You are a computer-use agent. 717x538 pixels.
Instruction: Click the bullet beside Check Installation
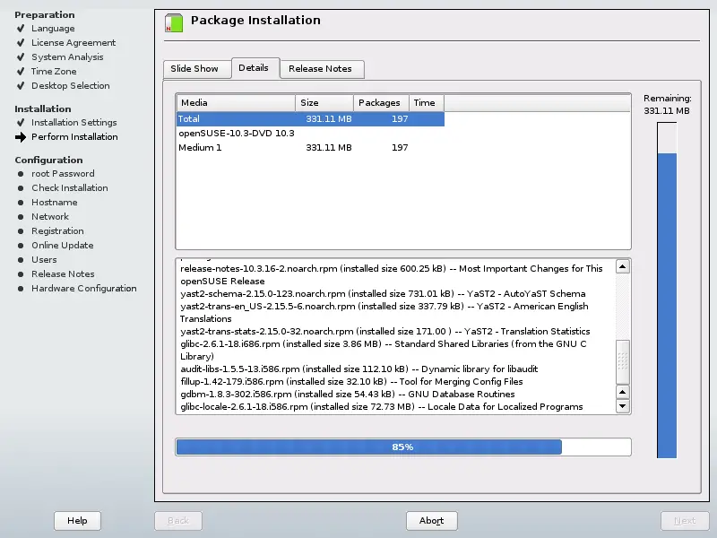tap(21, 188)
